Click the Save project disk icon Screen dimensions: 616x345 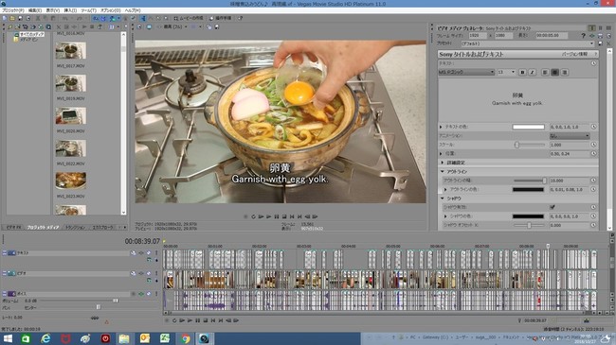[x=20, y=18]
